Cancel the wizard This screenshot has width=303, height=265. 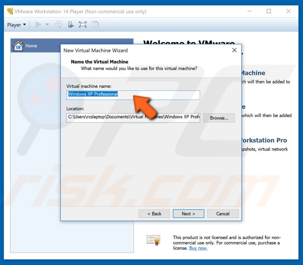223,214
